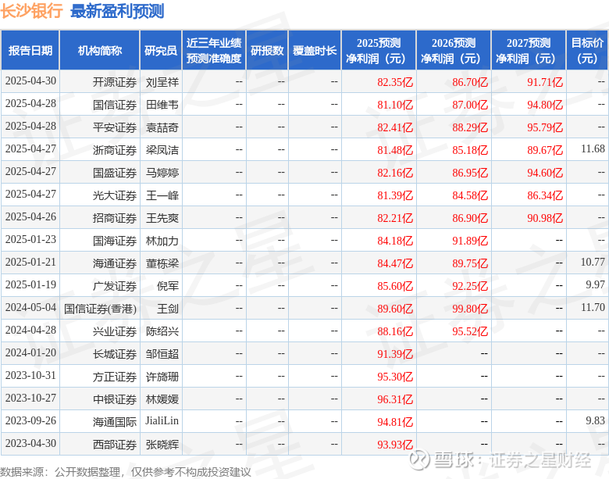Select the 2025预测净利润 column header
Viewport: 609px width, 479px height.
[x=379, y=51]
